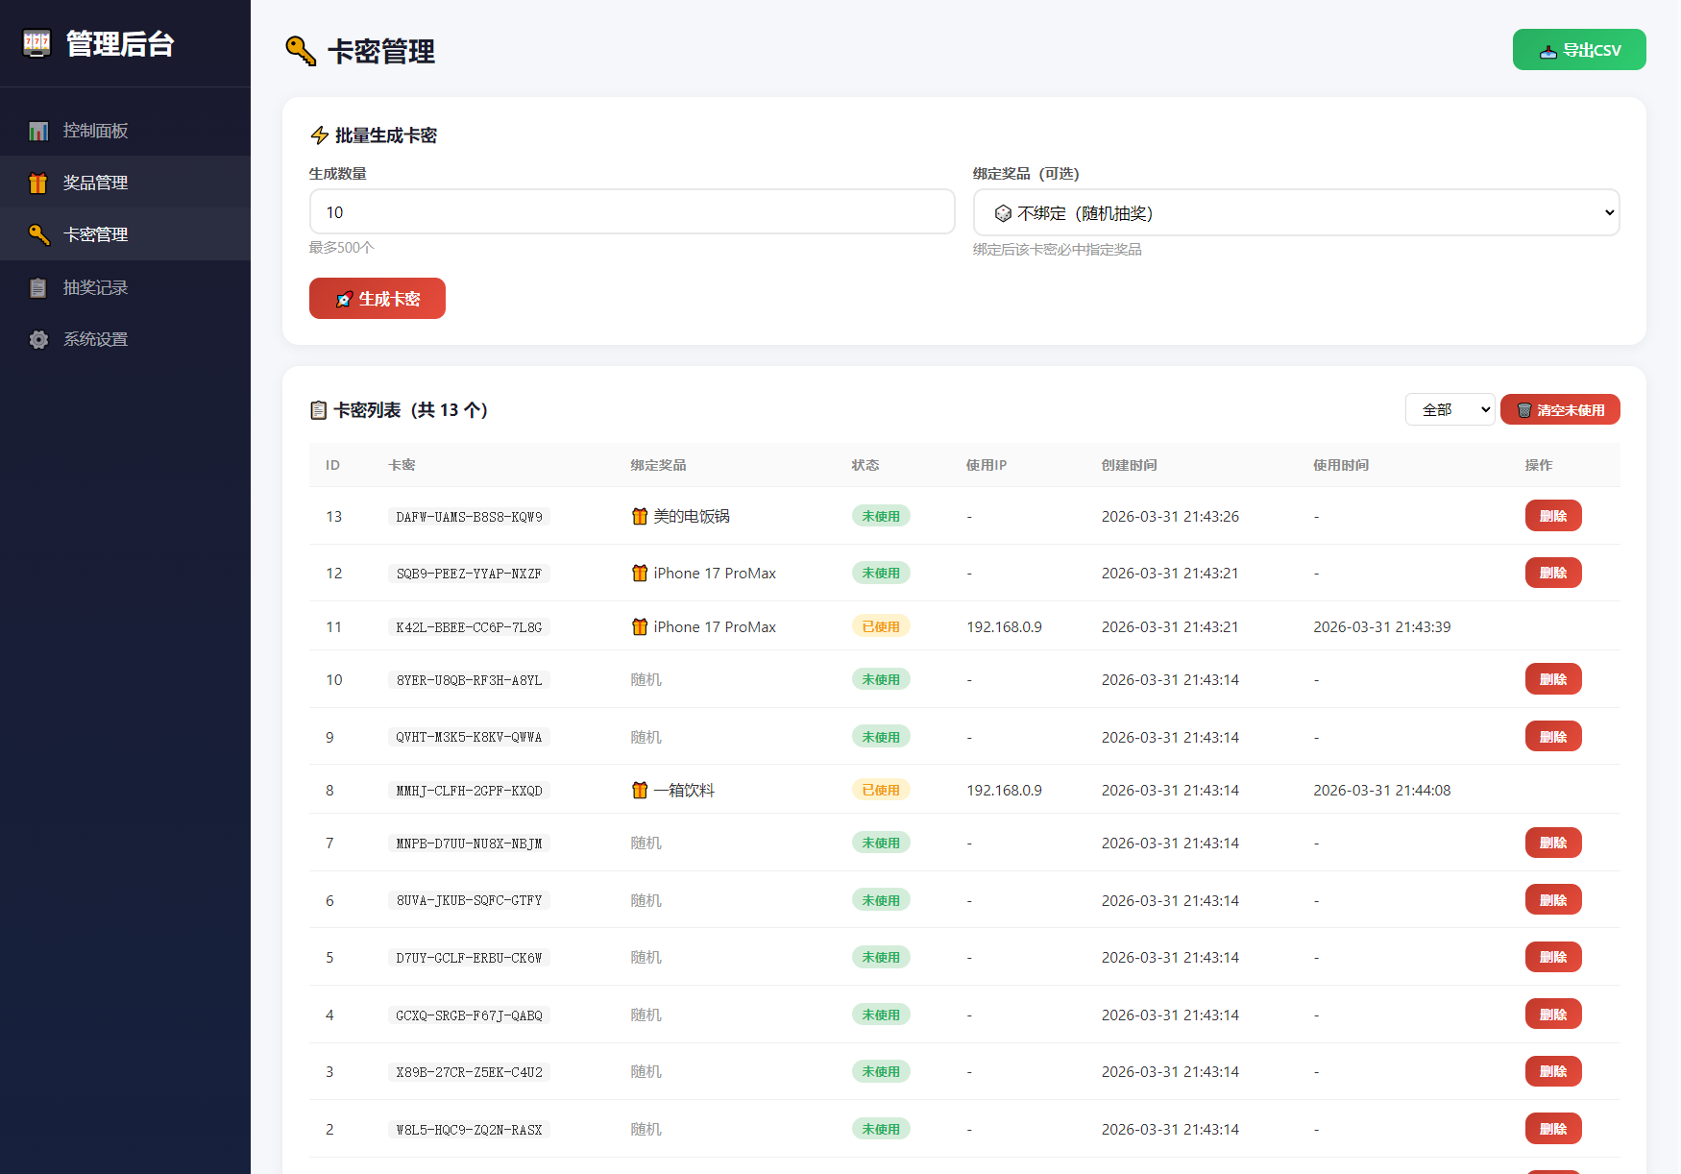This screenshot has height=1174, width=1681.
Task: Click the rocket icon on 生成卡密 button
Action: (x=344, y=299)
